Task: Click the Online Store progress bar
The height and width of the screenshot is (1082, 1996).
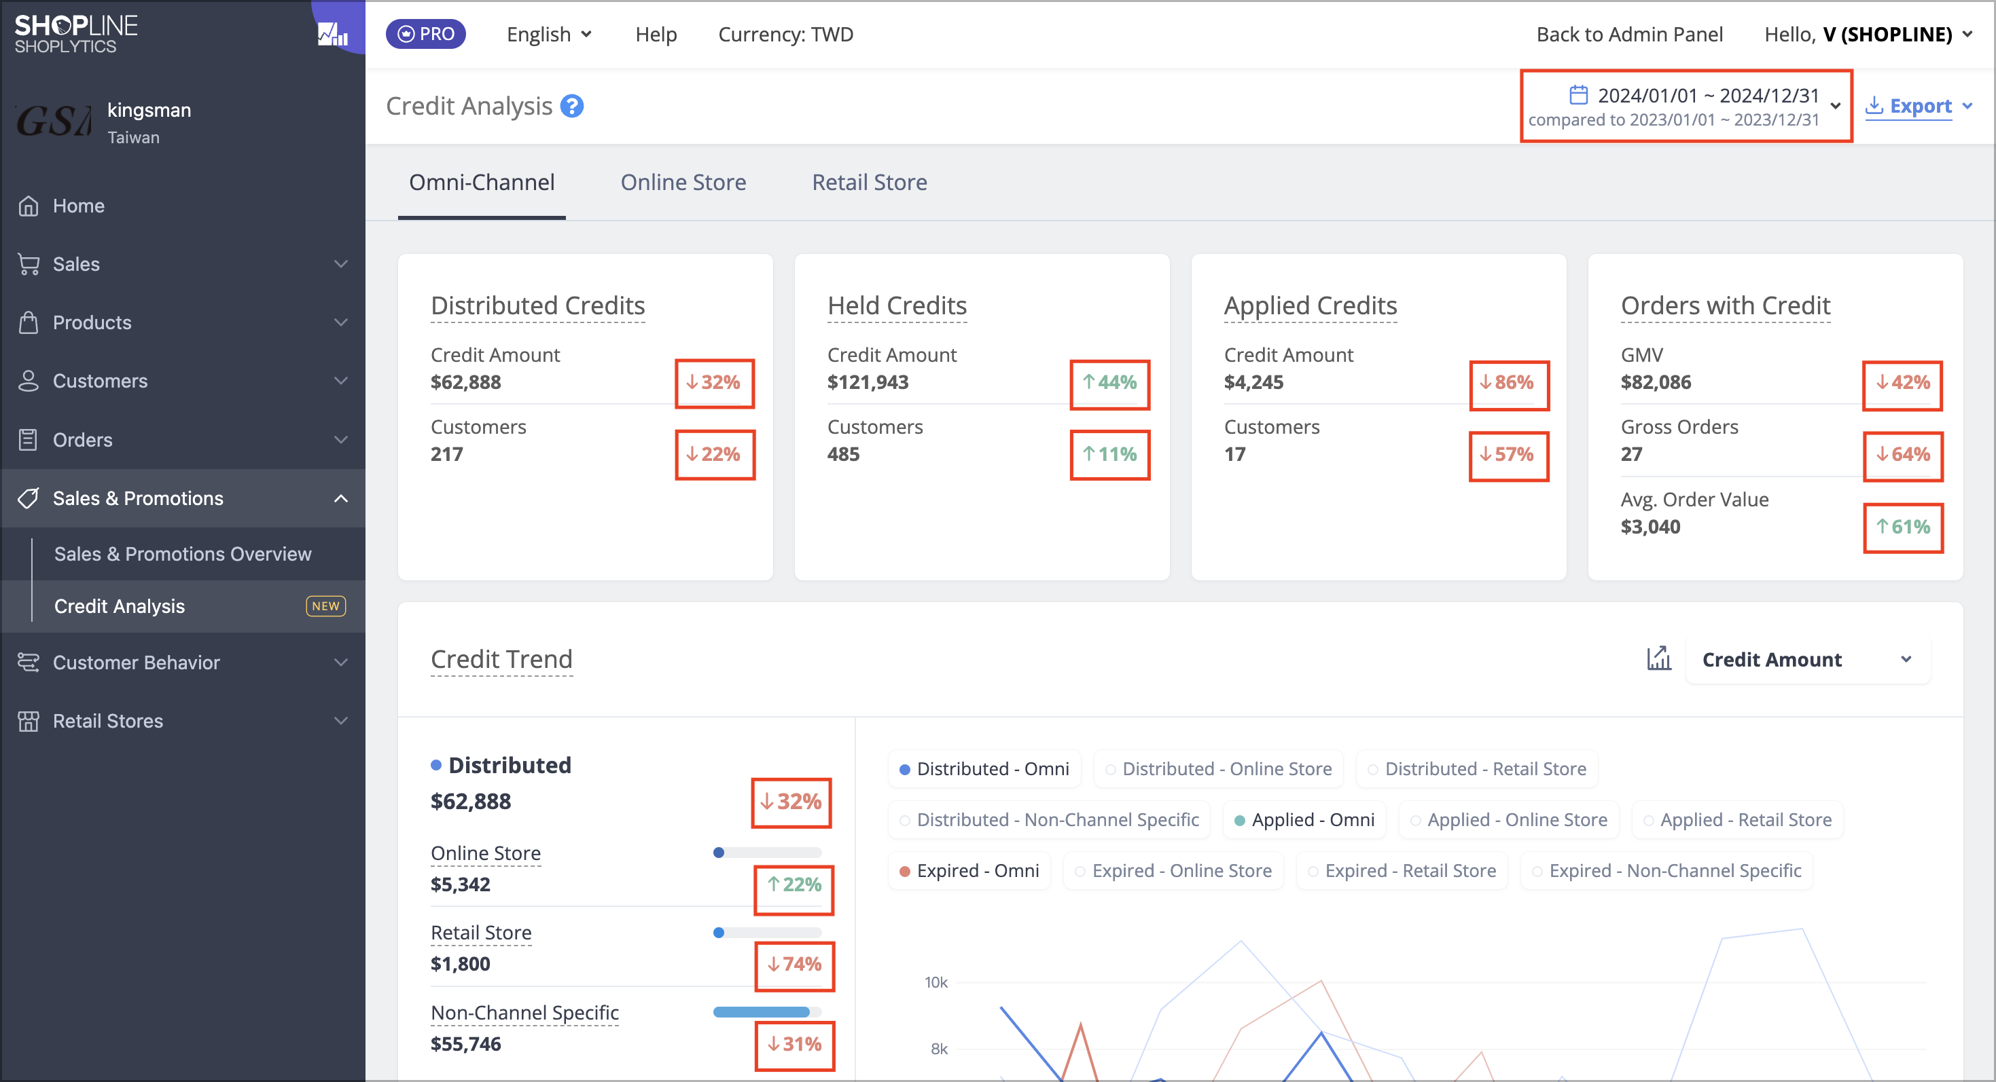Action: coord(767,852)
